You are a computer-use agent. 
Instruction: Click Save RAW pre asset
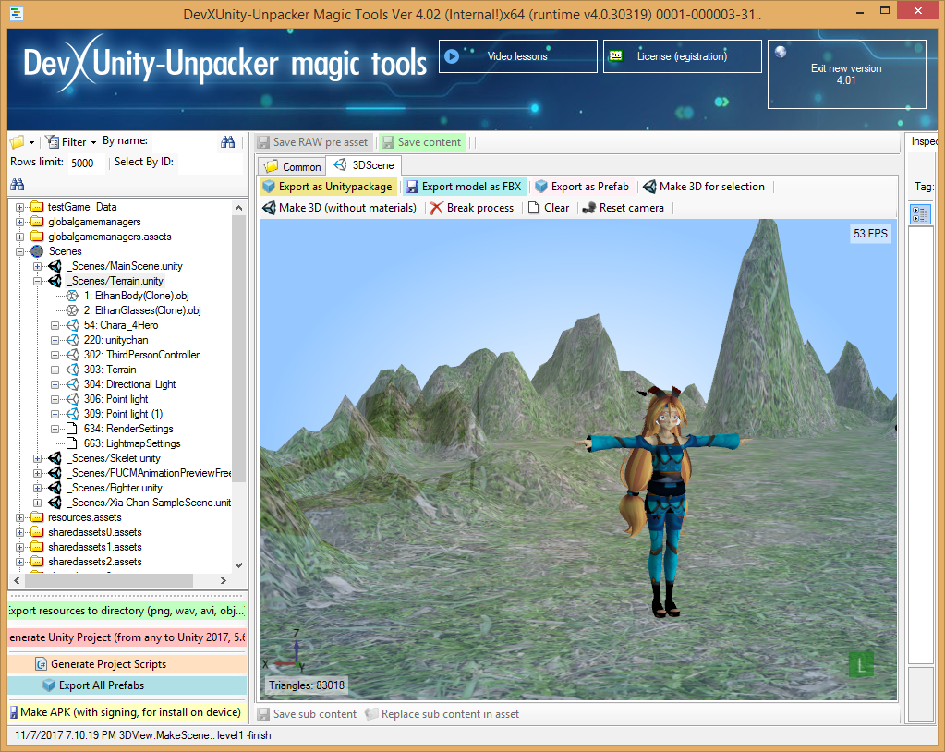[x=313, y=142]
